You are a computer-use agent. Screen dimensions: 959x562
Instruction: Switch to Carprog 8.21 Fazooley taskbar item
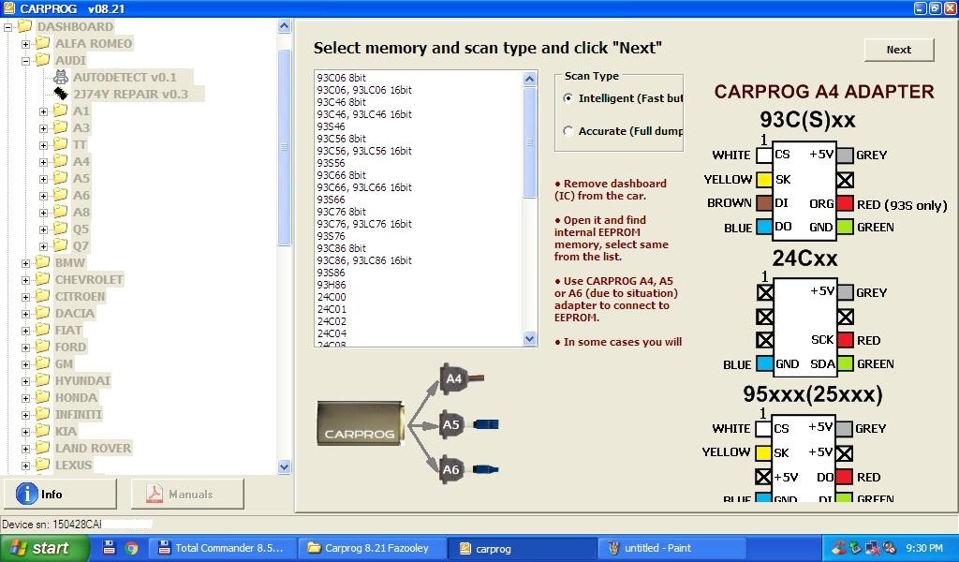(x=373, y=548)
